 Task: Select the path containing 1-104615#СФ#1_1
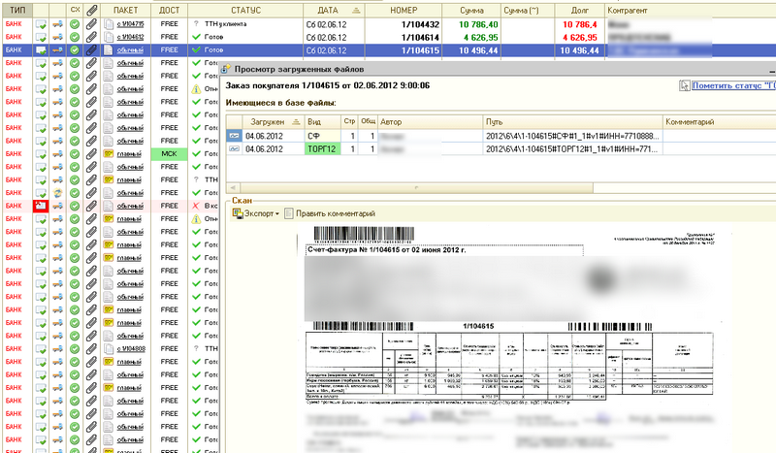[x=572, y=136]
